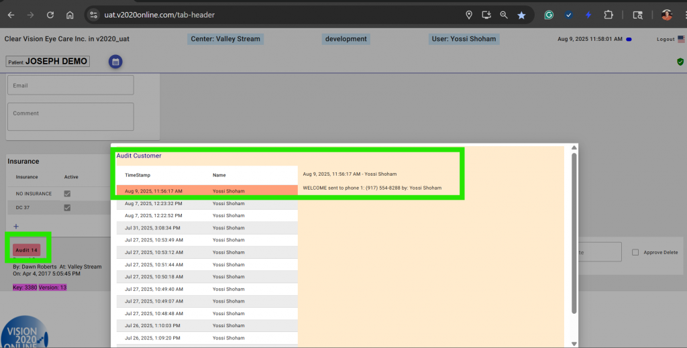The height and width of the screenshot is (348, 687).
Task: Click the audit dialog vertical scrollbar
Action: pos(574,235)
